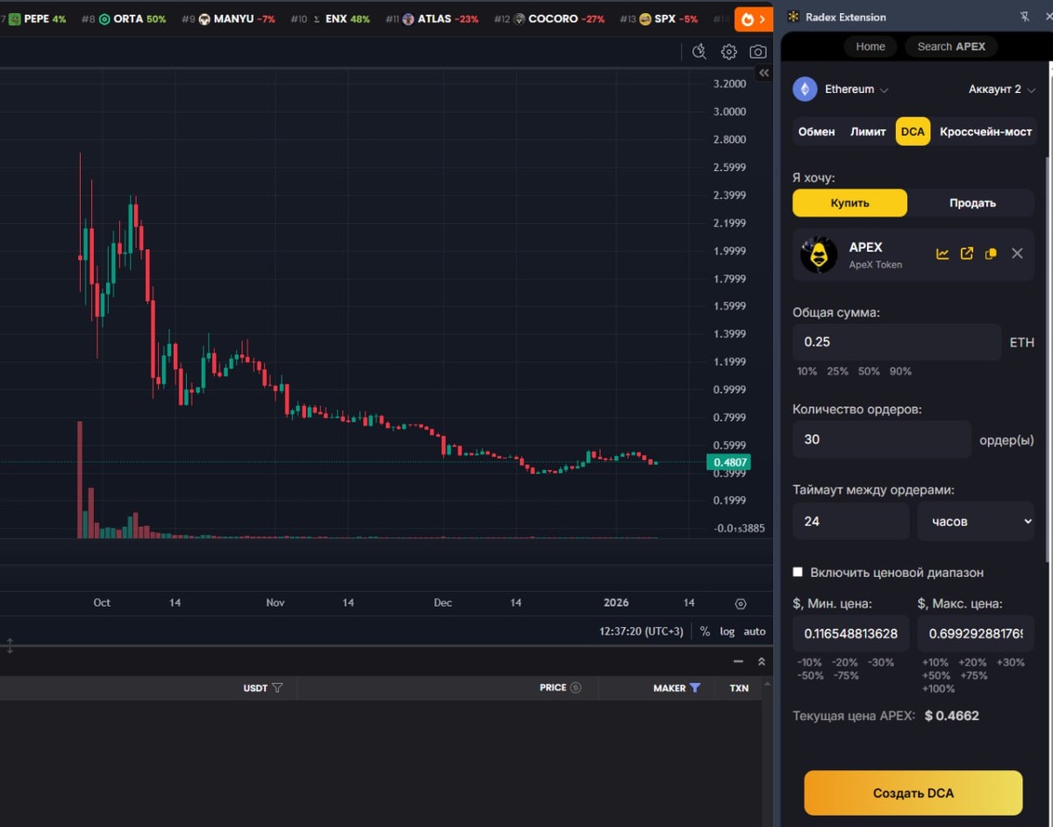Open SPX trending token
The image size is (1053, 827).
659,18
